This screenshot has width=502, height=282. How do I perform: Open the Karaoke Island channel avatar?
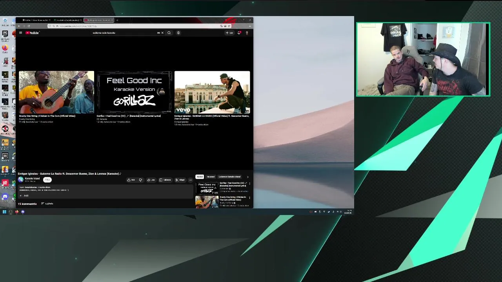[x=20, y=179]
